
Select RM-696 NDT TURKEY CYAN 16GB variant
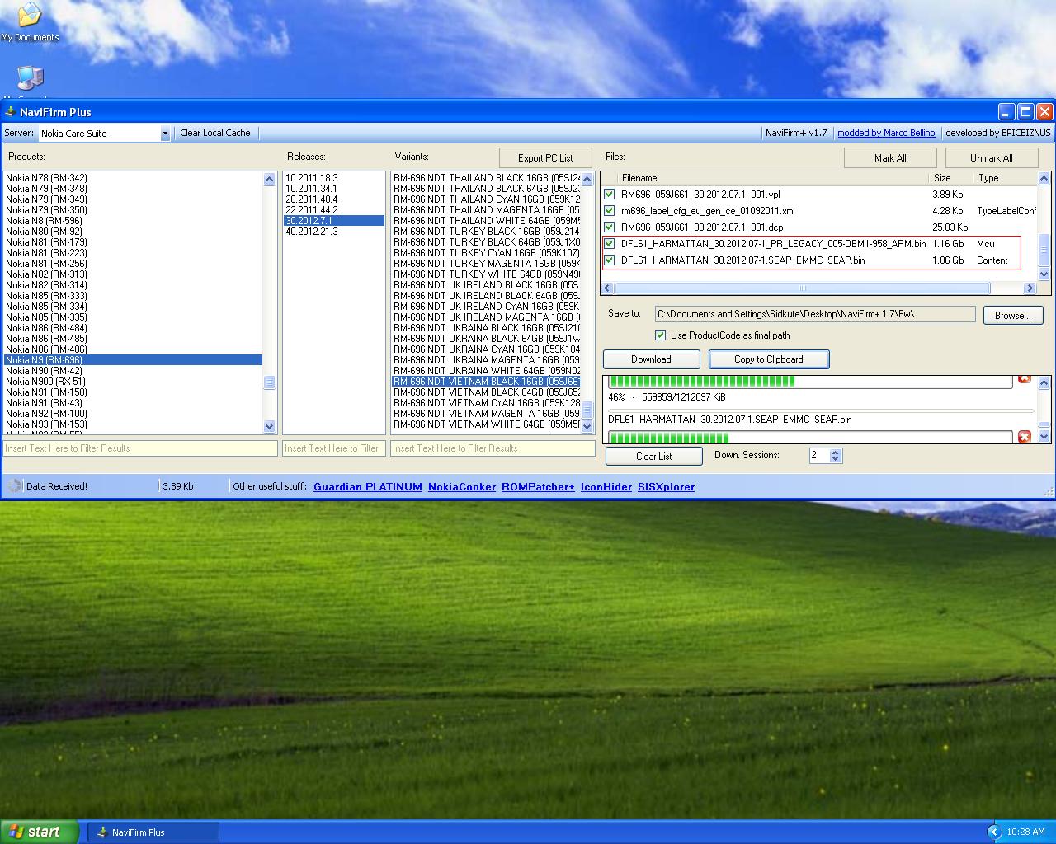click(486, 253)
